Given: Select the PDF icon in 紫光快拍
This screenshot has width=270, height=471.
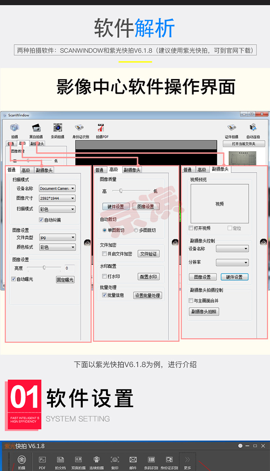Looking at the screenshot, I should pos(42,460).
